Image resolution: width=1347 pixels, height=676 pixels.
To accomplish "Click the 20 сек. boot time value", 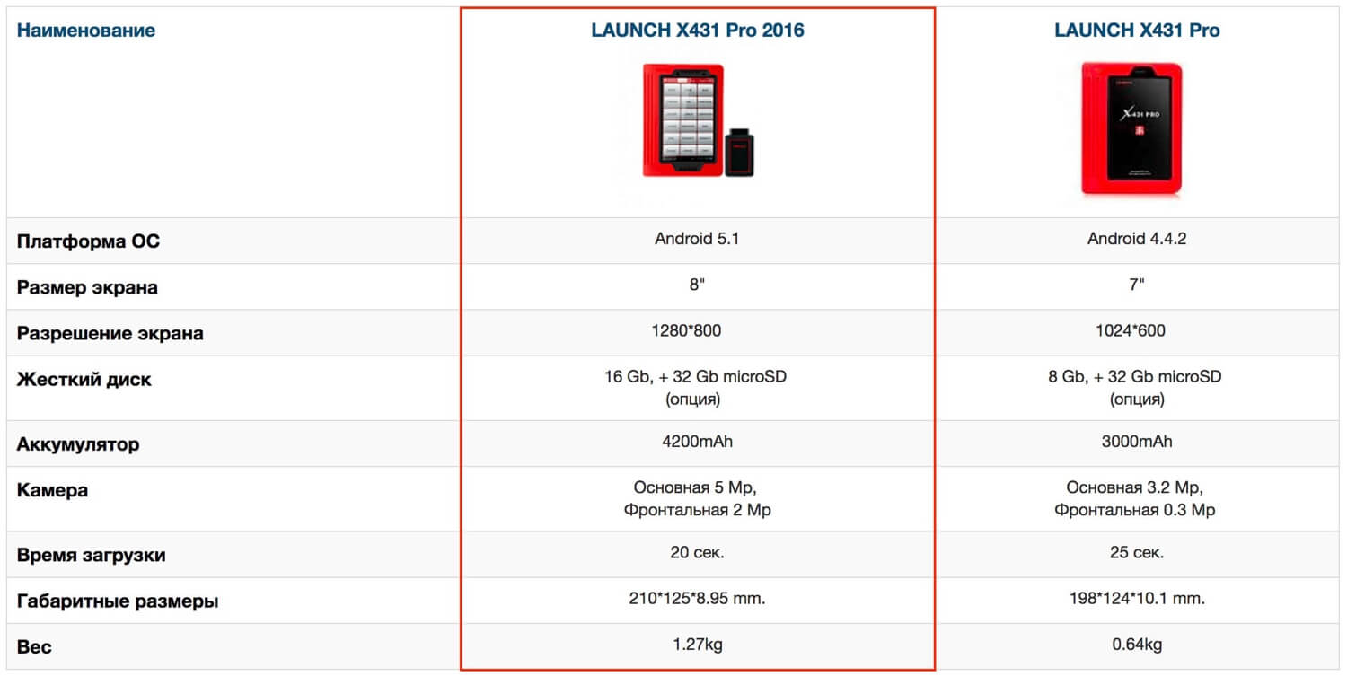I will [x=697, y=553].
